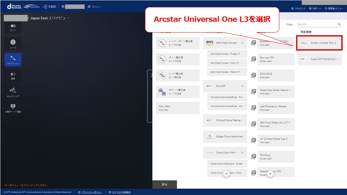
Task: Collapse the AWS Direct Connect group
Action: (242, 43)
